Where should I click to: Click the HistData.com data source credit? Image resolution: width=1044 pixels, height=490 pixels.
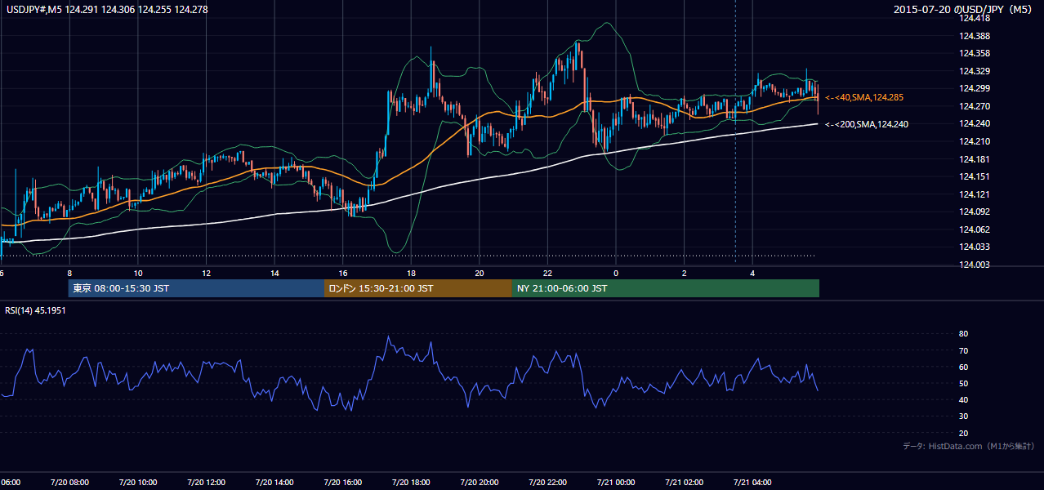pyautogui.click(x=968, y=446)
